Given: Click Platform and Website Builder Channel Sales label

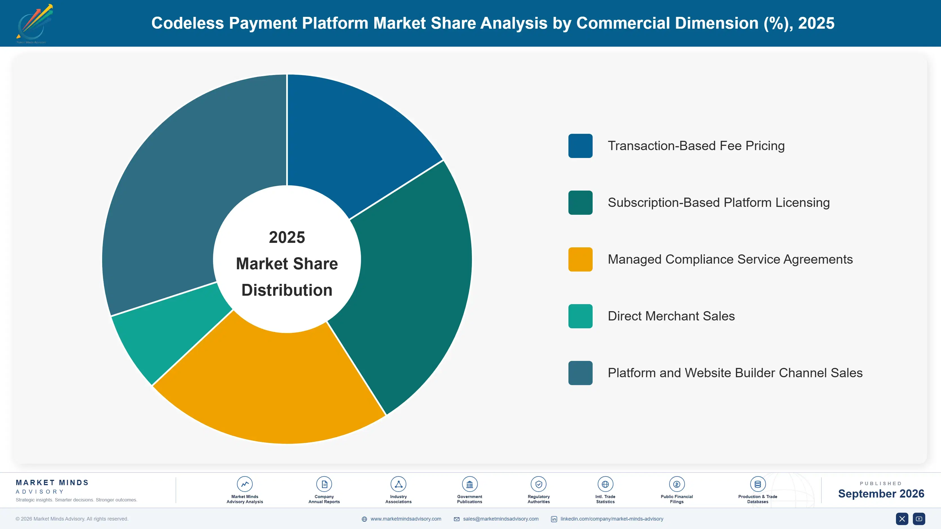Looking at the screenshot, I should pos(735,373).
